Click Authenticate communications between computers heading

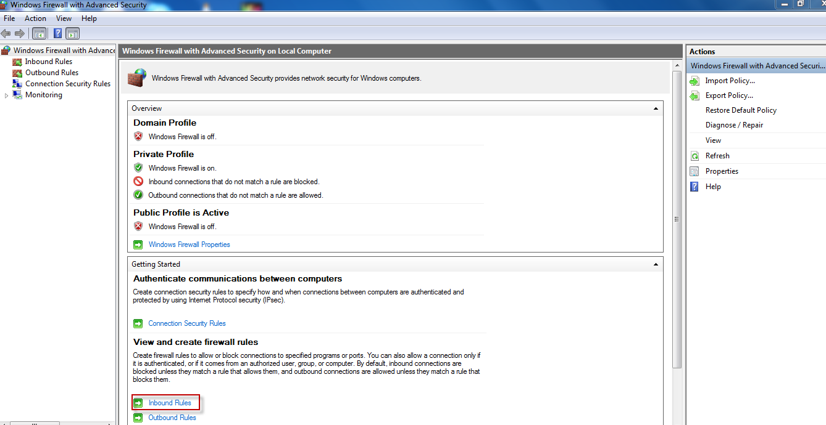(238, 278)
